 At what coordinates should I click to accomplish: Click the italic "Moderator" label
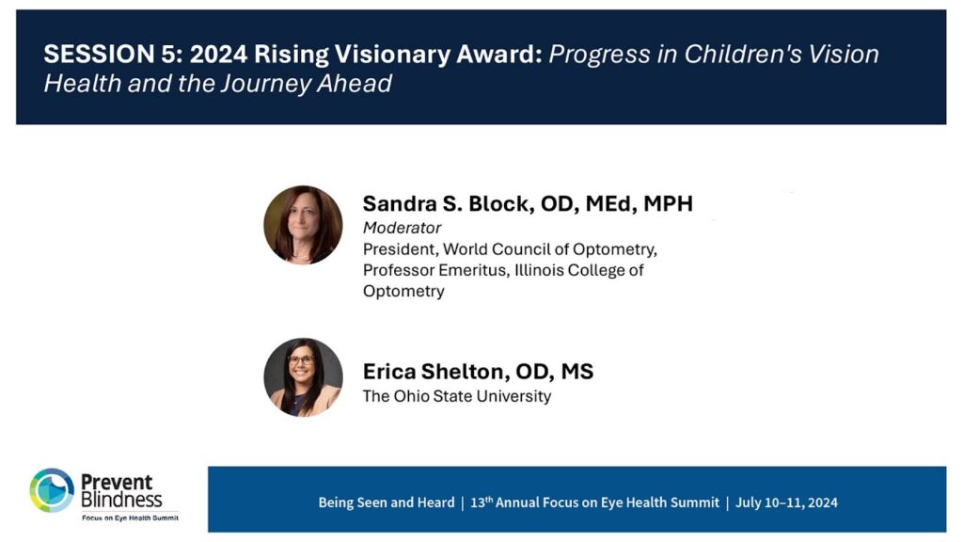(402, 228)
